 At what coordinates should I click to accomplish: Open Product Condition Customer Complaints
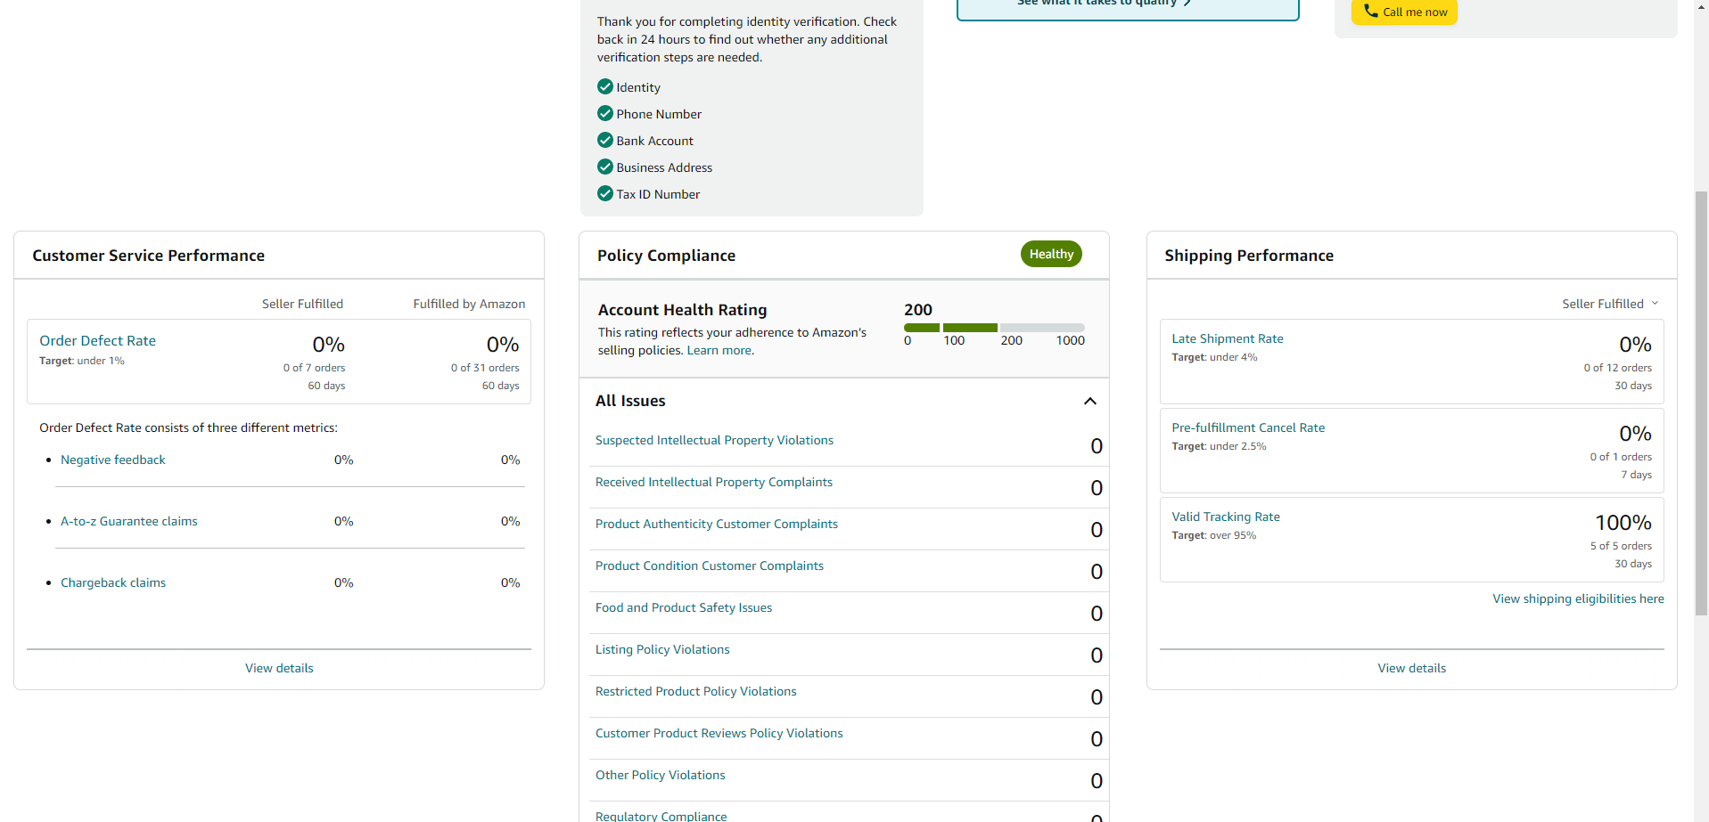pyautogui.click(x=710, y=566)
